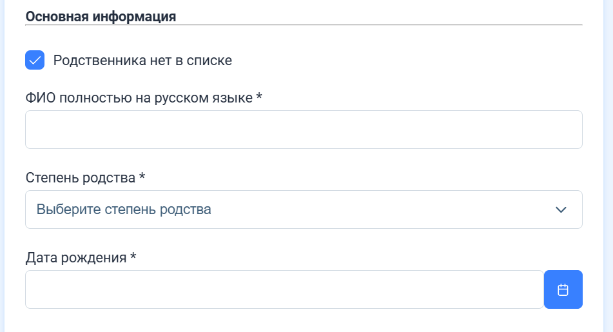
Task: Focus the ФИО полностью на русском языке field
Action: click(x=304, y=130)
